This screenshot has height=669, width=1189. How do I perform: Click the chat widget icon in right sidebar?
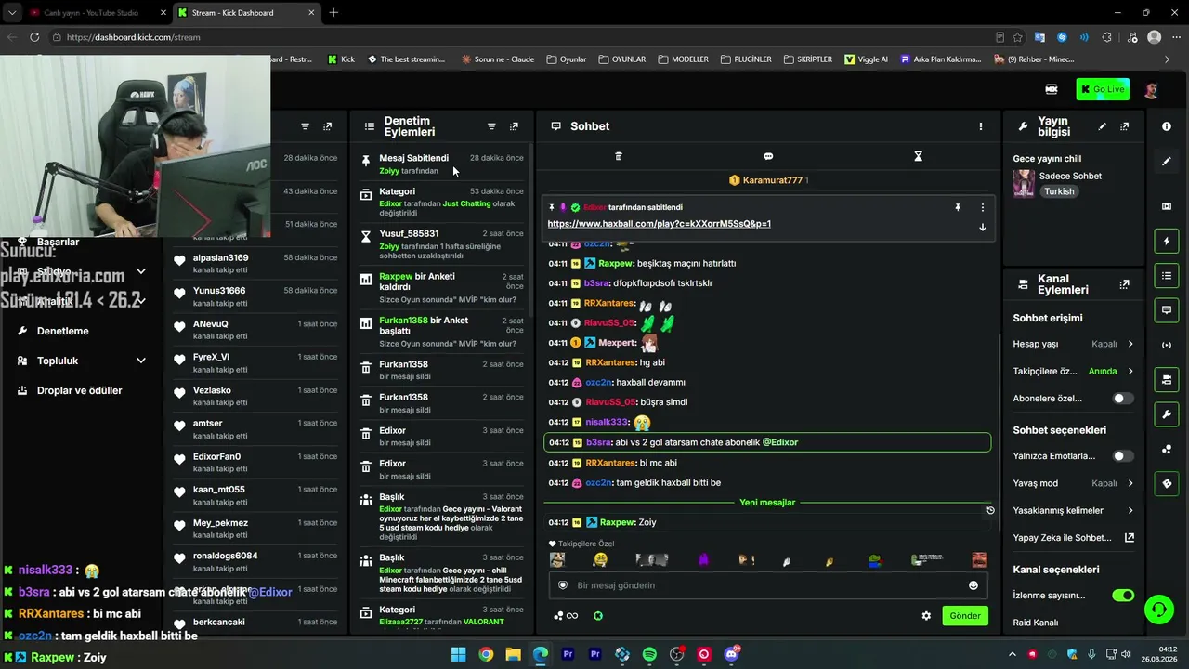tap(1167, 309)
